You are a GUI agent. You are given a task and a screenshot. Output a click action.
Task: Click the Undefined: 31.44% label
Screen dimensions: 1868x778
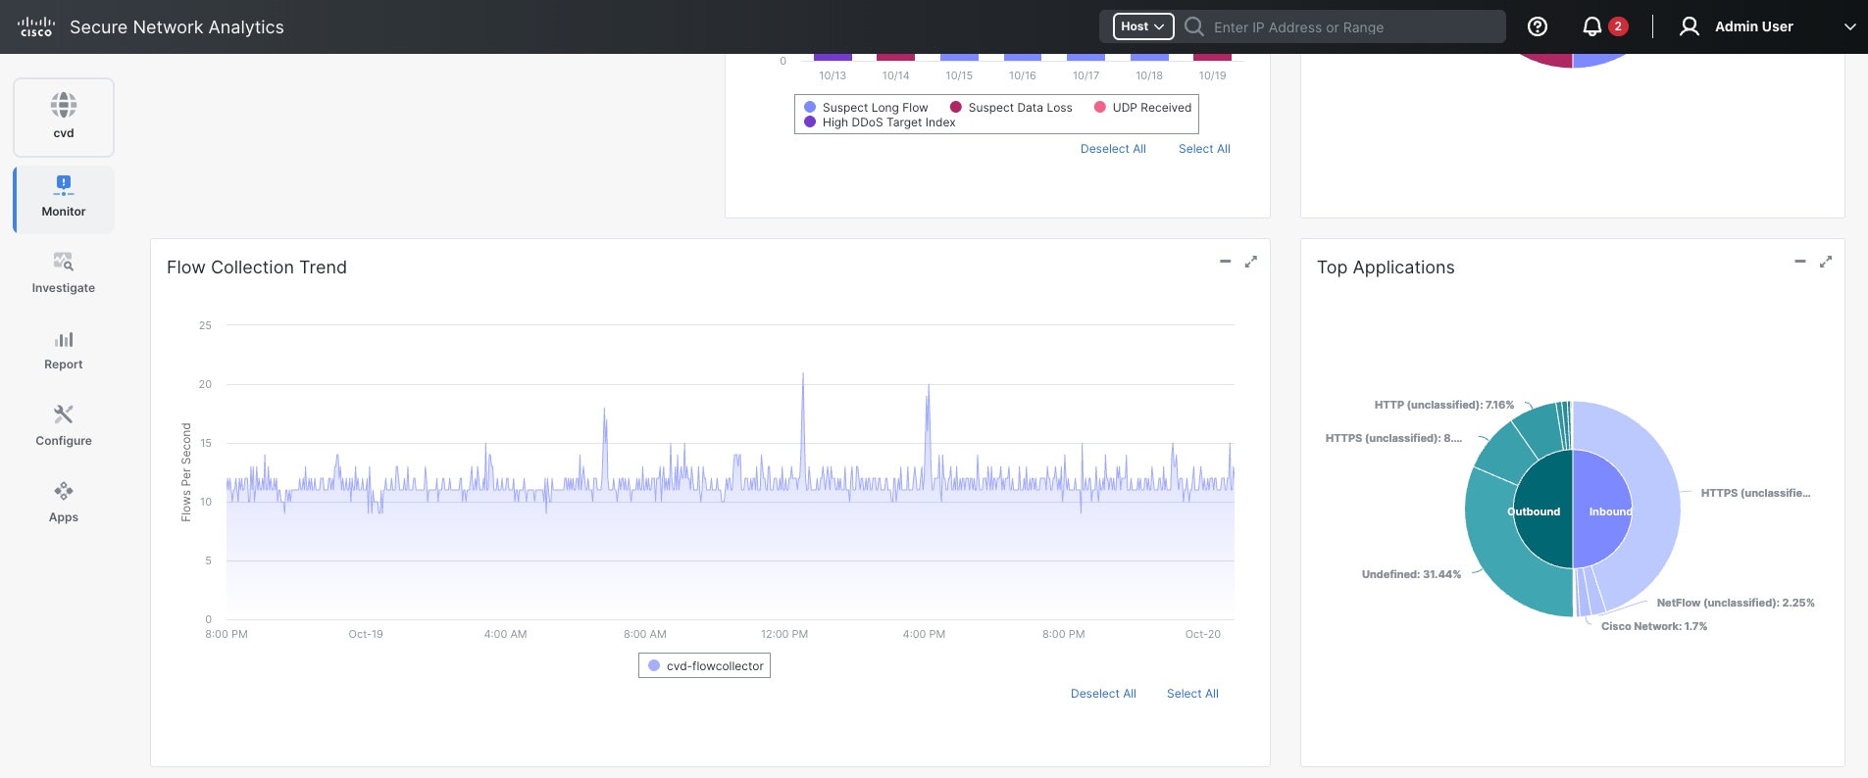tap(1411, 574)
